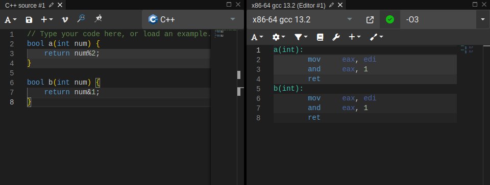Open the funnel Filter options menu
The height and width of the screenshot is (185, 490).
[x=301, y=37]
